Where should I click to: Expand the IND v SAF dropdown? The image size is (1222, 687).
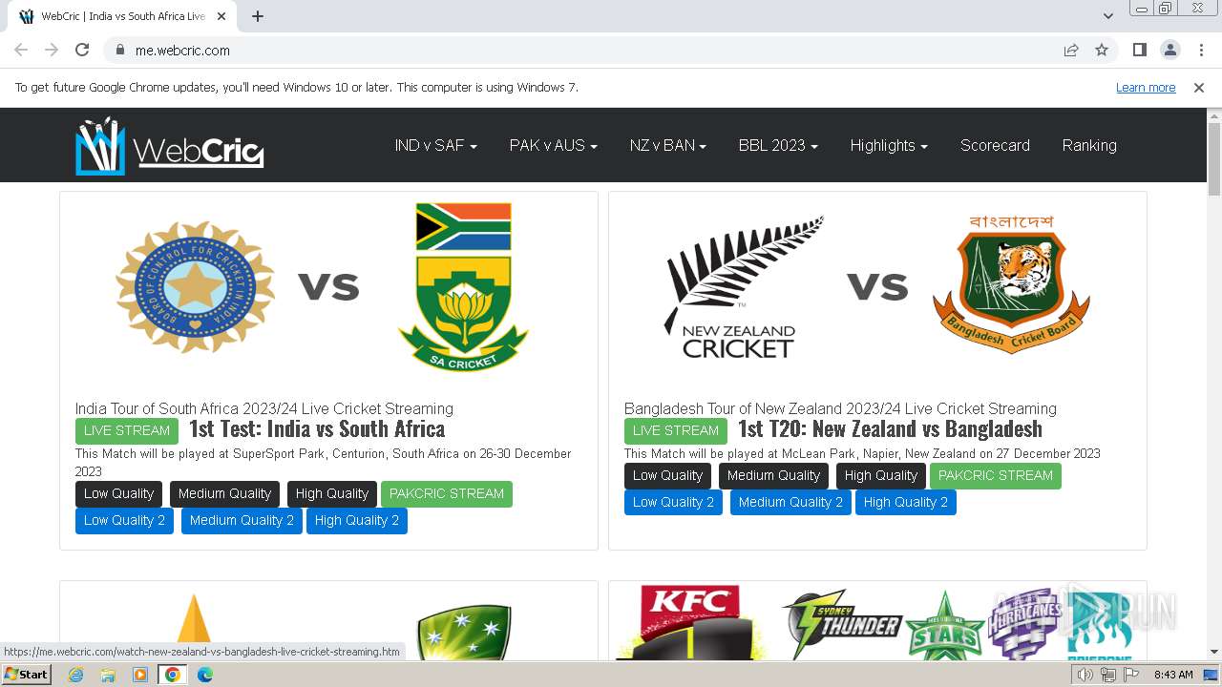click(435, 145)
